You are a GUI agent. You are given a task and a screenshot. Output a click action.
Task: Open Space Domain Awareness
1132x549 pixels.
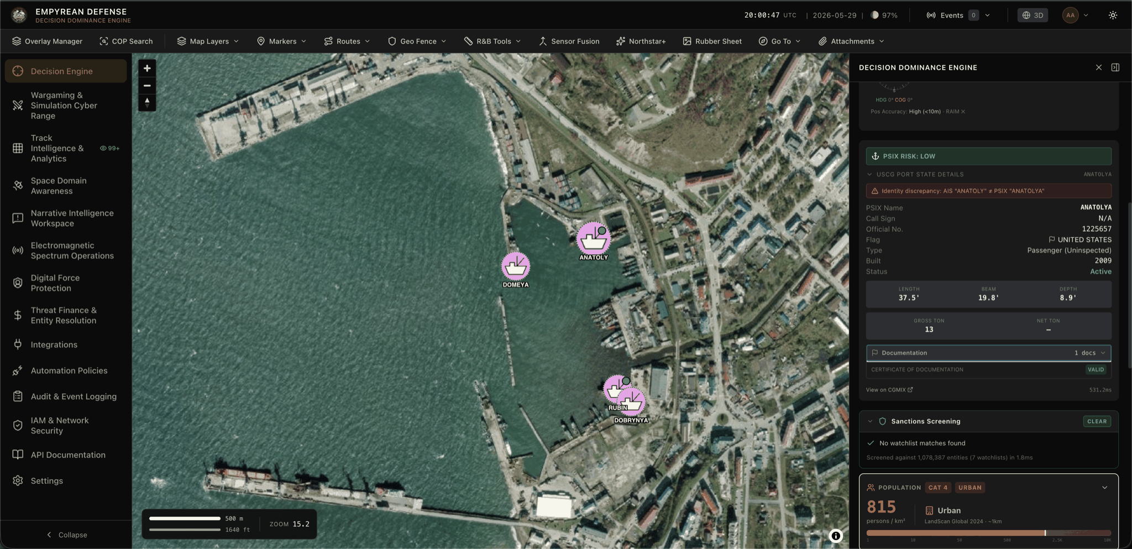coord(66,186)
